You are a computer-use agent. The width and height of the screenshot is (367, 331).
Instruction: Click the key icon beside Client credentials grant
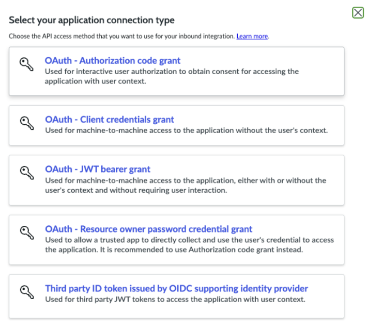pyautogui.click(x=27, y=123)
